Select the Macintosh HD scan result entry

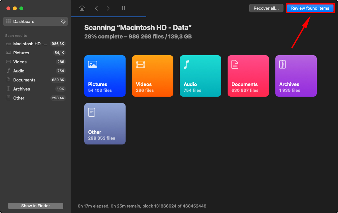[x=8, y=44]
